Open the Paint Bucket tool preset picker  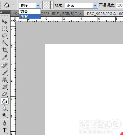click(13, 5)
